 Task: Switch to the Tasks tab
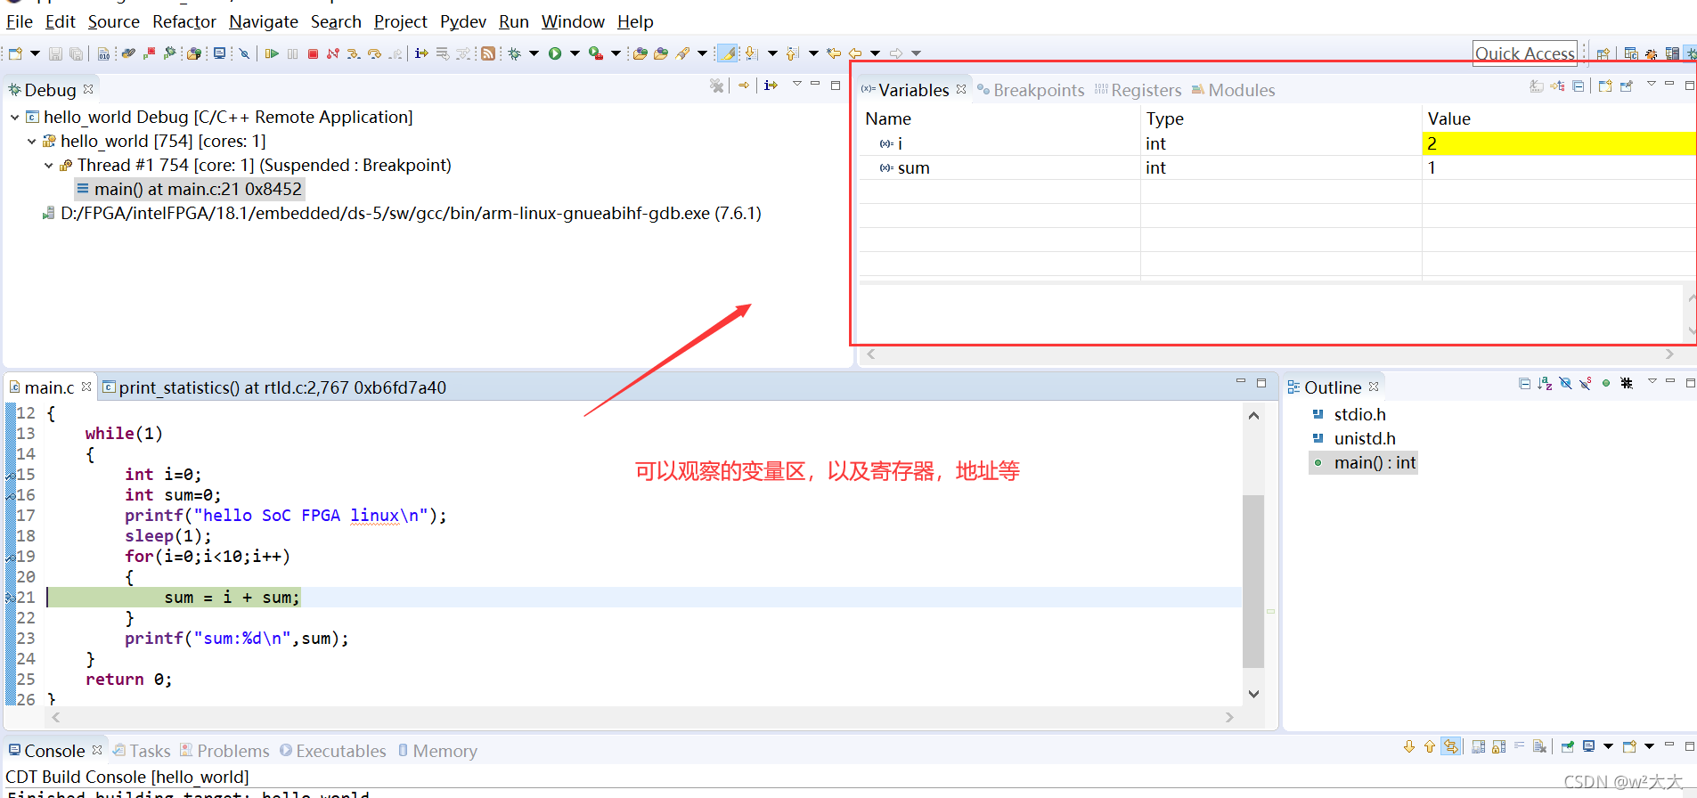tap(142, 751)
